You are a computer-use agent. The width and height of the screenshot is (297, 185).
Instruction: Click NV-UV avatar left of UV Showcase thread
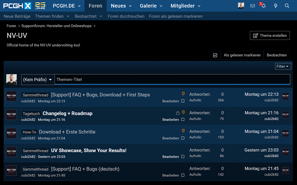pos(11,152)
